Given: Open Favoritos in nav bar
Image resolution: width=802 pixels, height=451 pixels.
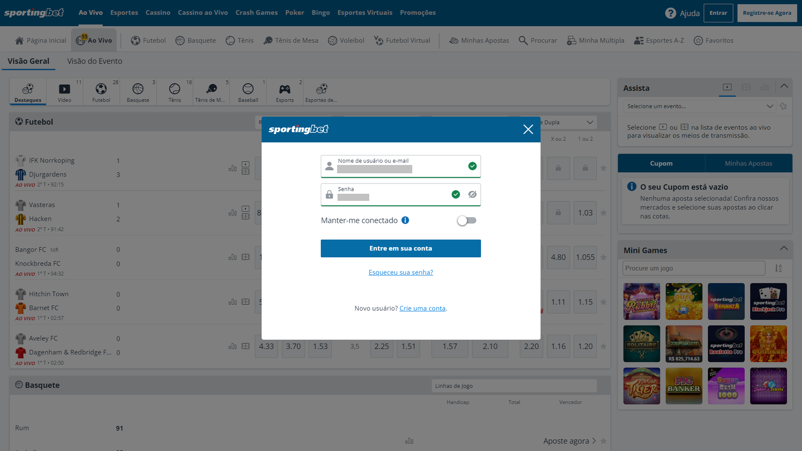Looking at the screenshot, I should [x=713, y=41].
